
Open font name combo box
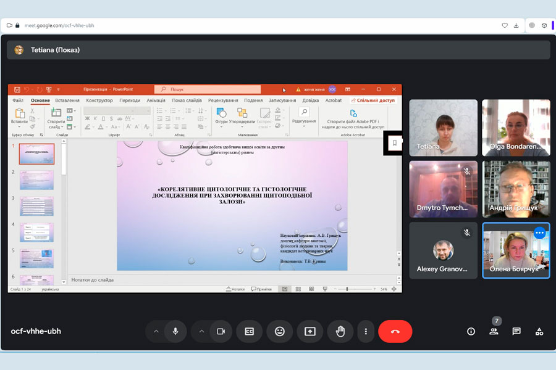pos(109,110)
